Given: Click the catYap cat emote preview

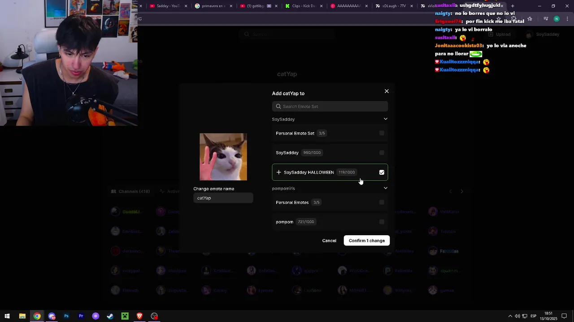Looking at the screenshot, I should [223, 157].
